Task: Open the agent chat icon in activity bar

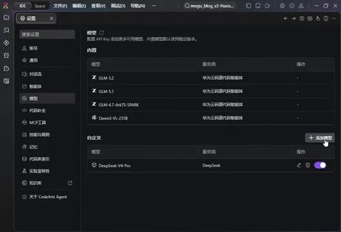Action: (x=6, y=68)
